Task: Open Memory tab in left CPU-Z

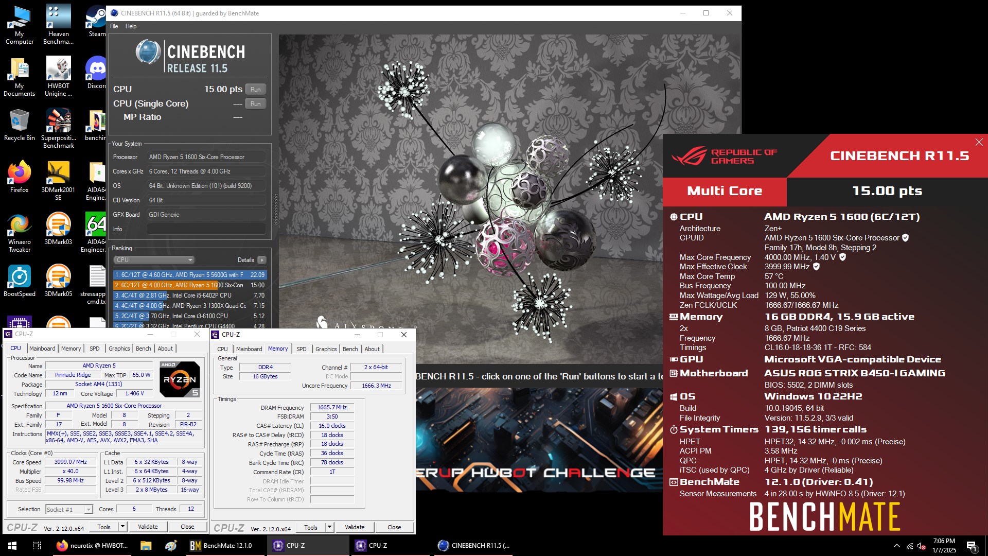Action: [x=71, y=349]
